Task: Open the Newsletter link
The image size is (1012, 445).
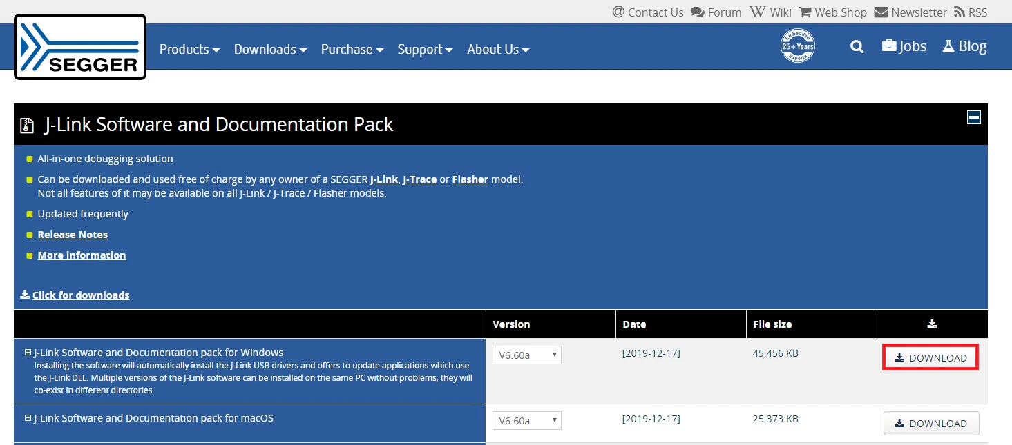Action: [910, 12]
